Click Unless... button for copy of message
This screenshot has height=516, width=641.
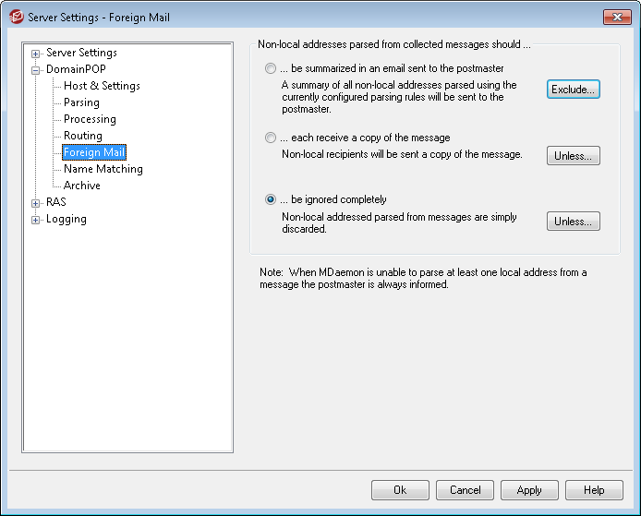(573, 156)
